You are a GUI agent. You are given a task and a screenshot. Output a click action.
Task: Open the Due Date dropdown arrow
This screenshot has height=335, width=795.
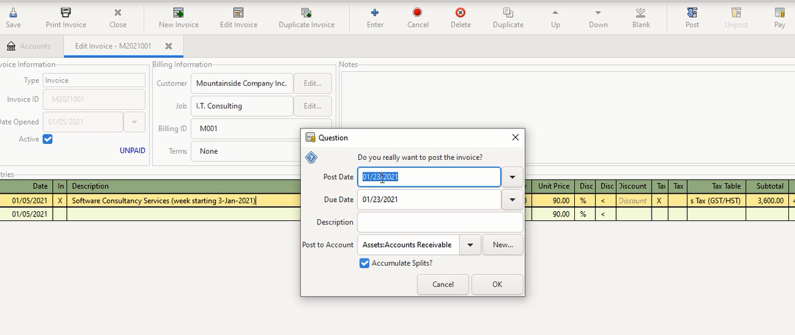[x=512, y=200]
